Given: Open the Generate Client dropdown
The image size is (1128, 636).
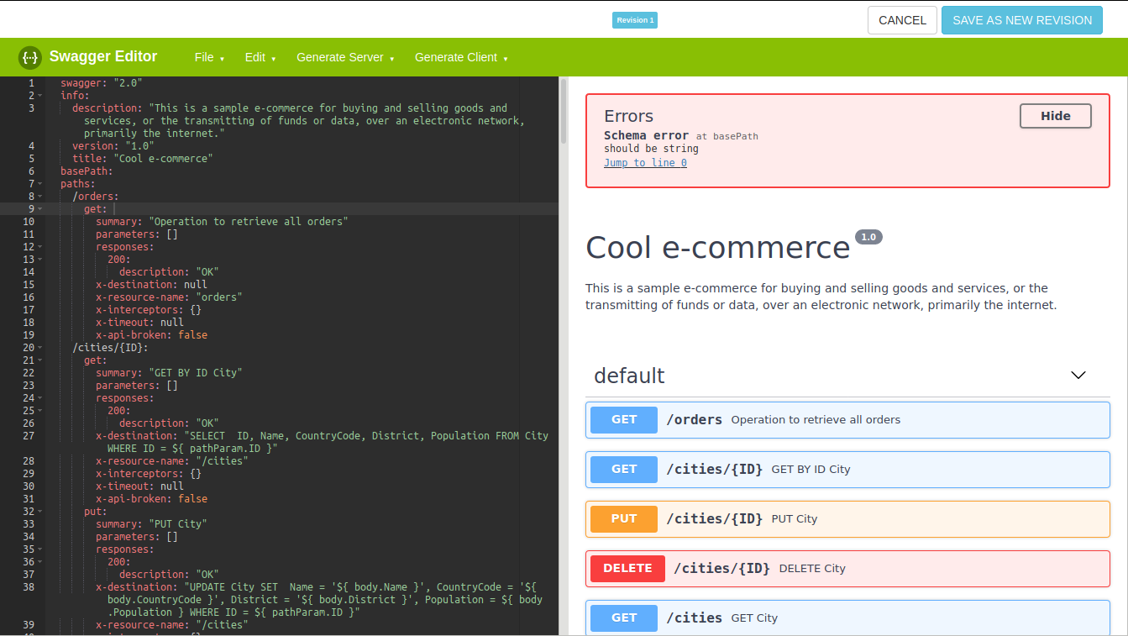Looking at the screenshot, I should point(461,57).
